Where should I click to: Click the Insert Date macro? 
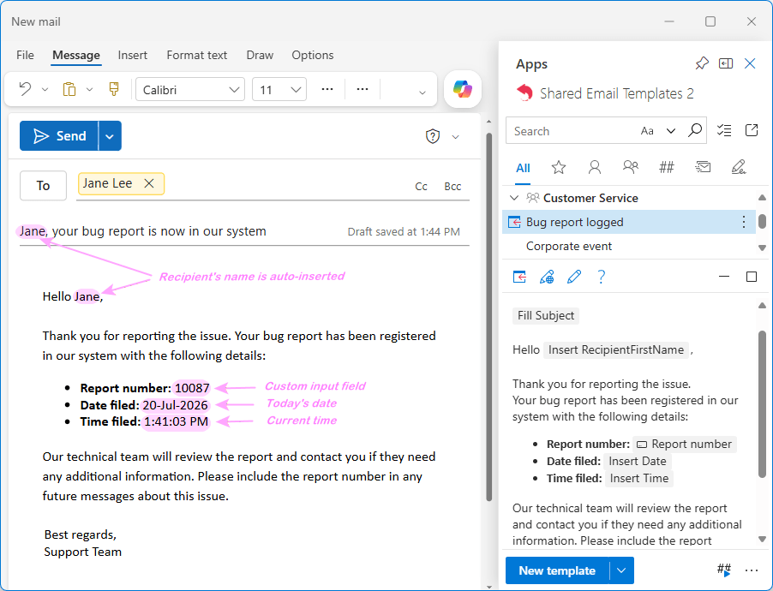pyautogui.click(x=637, y=462)
